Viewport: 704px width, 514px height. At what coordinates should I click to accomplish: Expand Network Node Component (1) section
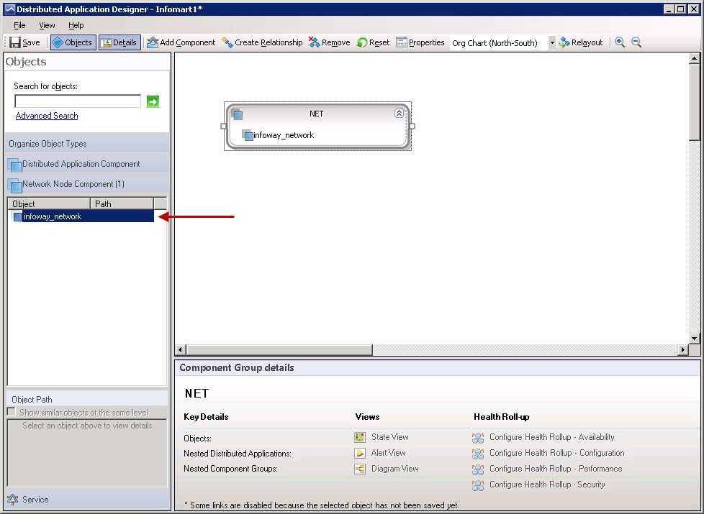pos(87,184)
